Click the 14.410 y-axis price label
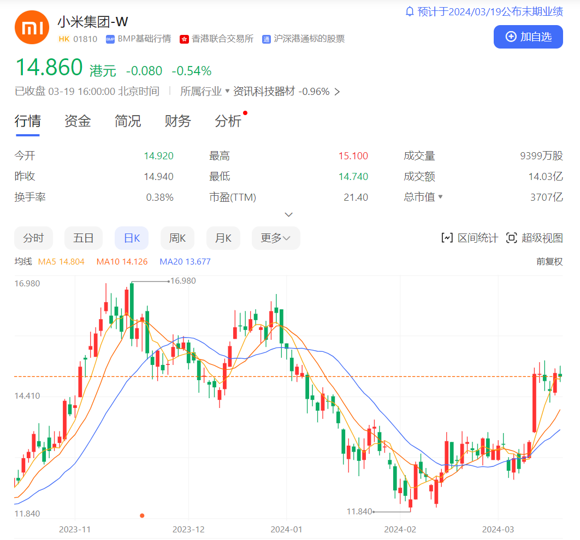The width and height of the screenshot is (580, 540). (27, 396)
